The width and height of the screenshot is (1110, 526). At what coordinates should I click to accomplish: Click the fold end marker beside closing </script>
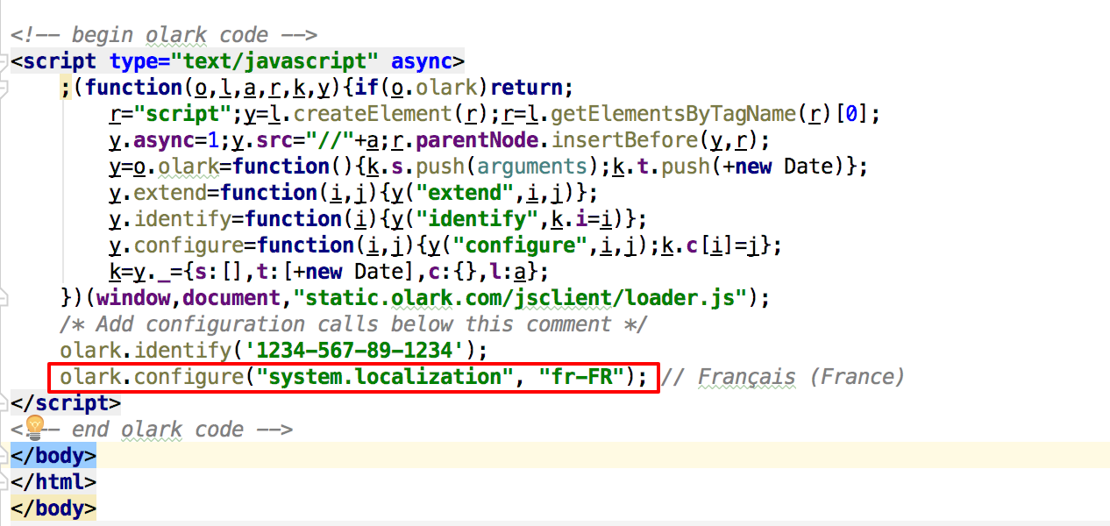[x=4, y=403]
